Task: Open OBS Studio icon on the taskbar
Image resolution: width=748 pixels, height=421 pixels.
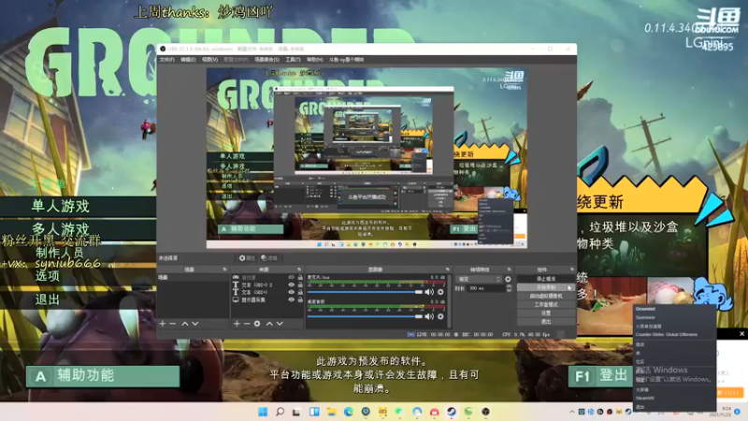Action: click(485, 412)
